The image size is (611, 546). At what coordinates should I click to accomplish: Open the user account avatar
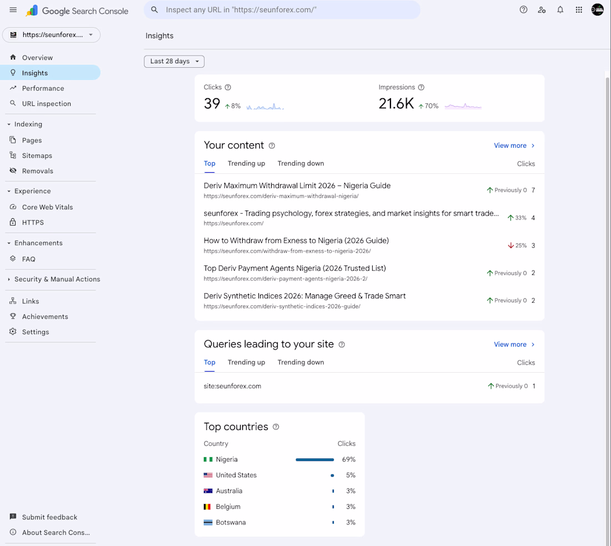pyautogui.click(x=598, y=10)
